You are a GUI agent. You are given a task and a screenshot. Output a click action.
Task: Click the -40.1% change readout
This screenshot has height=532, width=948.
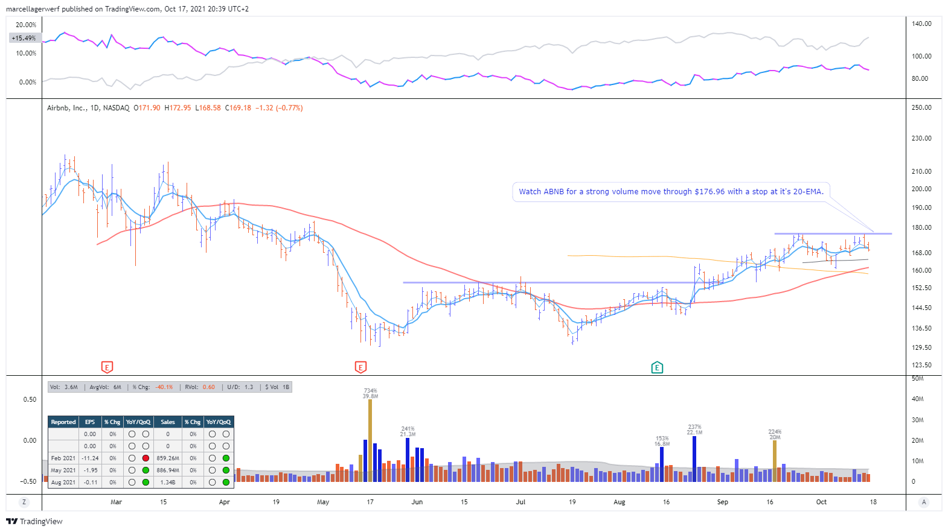point(164,387)
